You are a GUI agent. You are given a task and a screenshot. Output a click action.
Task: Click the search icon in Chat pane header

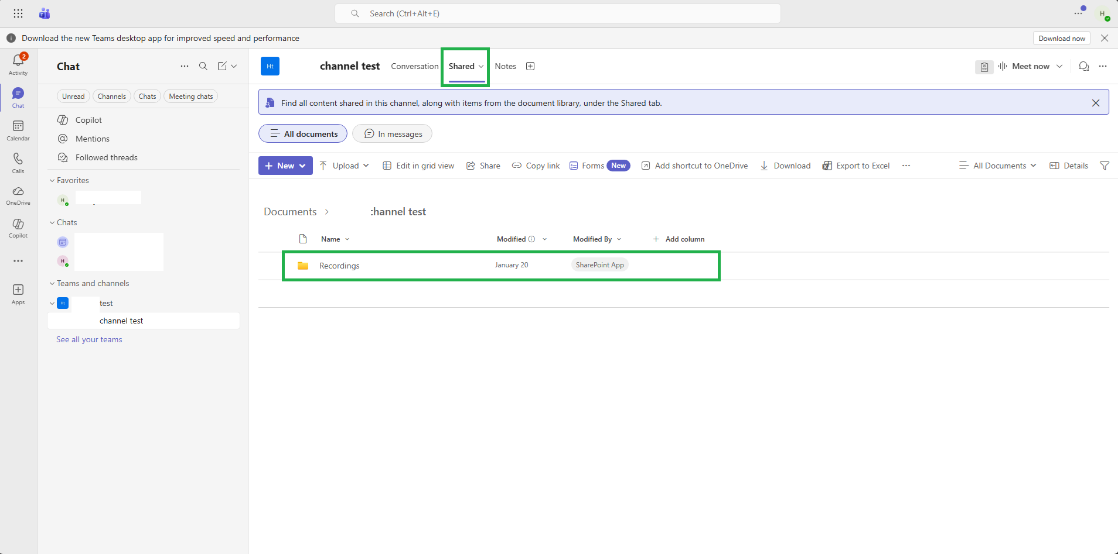pos(203,66)
